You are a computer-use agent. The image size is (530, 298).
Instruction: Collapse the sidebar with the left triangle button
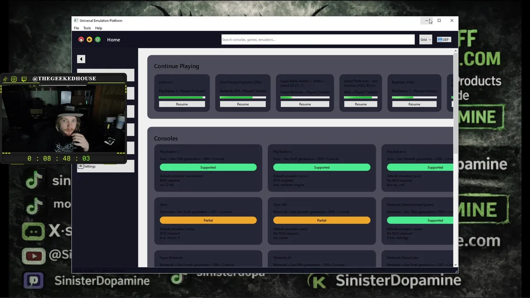[x=81, y=59]
